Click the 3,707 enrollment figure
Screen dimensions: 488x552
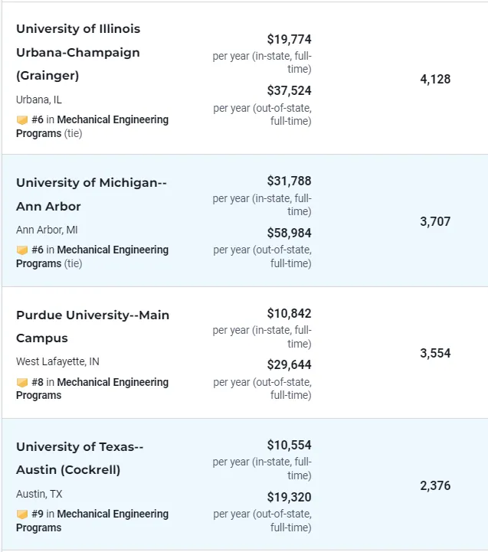435,221
